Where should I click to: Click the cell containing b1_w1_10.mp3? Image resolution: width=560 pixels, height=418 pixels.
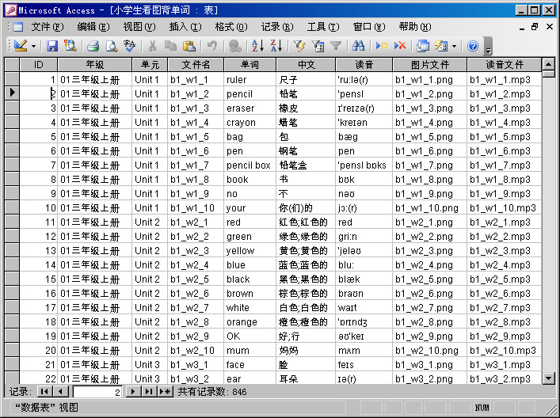click(505, 207)
